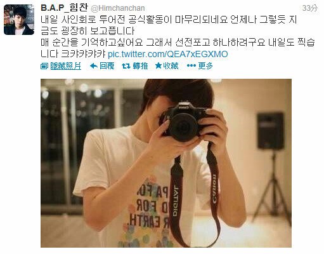Screen dimensions: 324x254
Task: Retweet using the 轉推 label
Action: tap(140, 66)
